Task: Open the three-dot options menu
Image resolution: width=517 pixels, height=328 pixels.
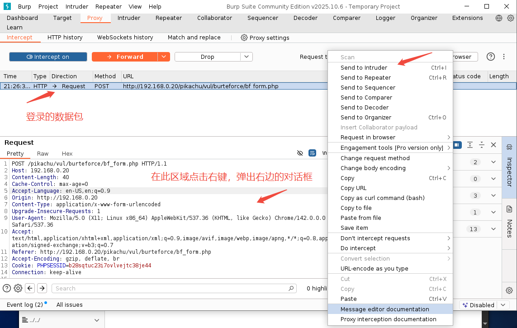Action: (x=504, y=57)
